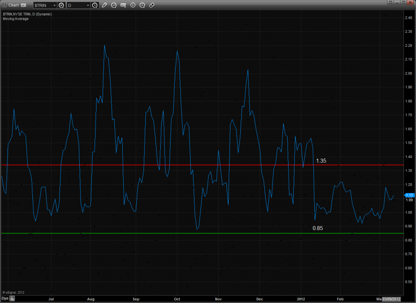Toggle the SS badge beside Chart title
The height and width of the screenshot is (303, 416).
23,5
